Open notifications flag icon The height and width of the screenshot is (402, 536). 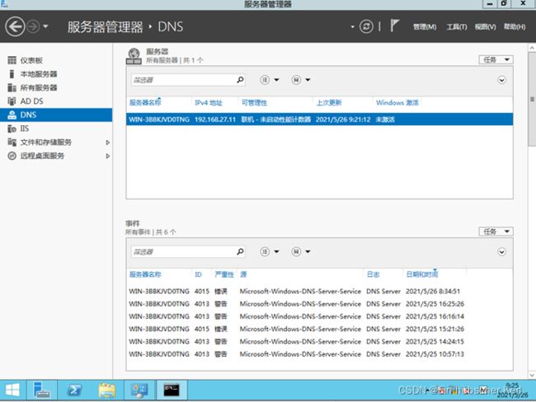(x=394, y=26)
